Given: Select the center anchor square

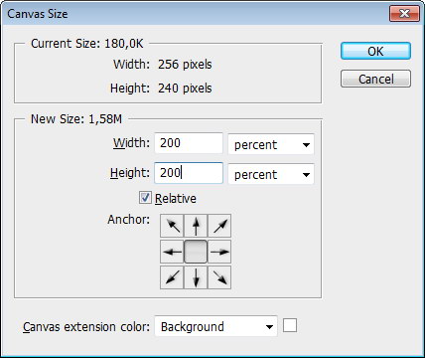Looking at the screenshot, I should tap(196, 252).
